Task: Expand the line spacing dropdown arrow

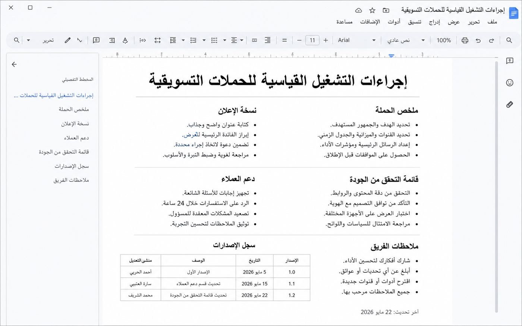Action: pyautogui.click(x=183, y=40)
